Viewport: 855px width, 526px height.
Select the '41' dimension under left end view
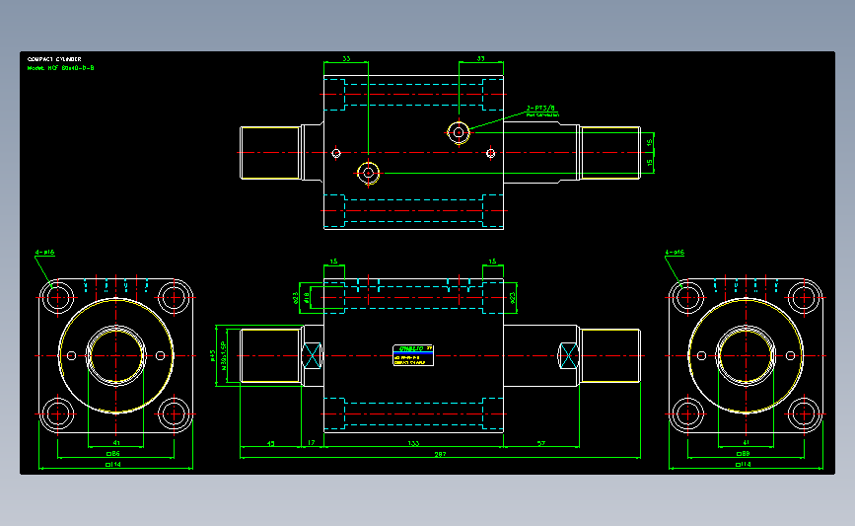pos(116,442)
